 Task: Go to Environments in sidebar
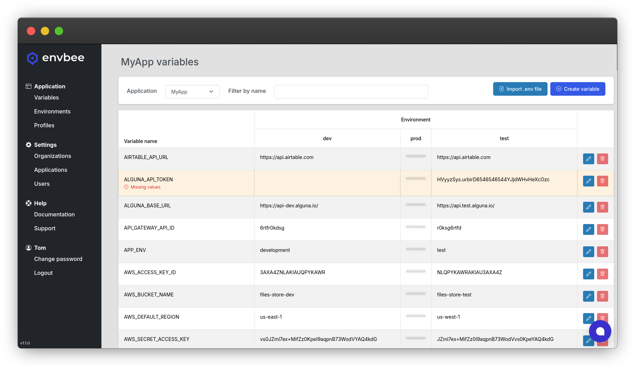point(52,111)
